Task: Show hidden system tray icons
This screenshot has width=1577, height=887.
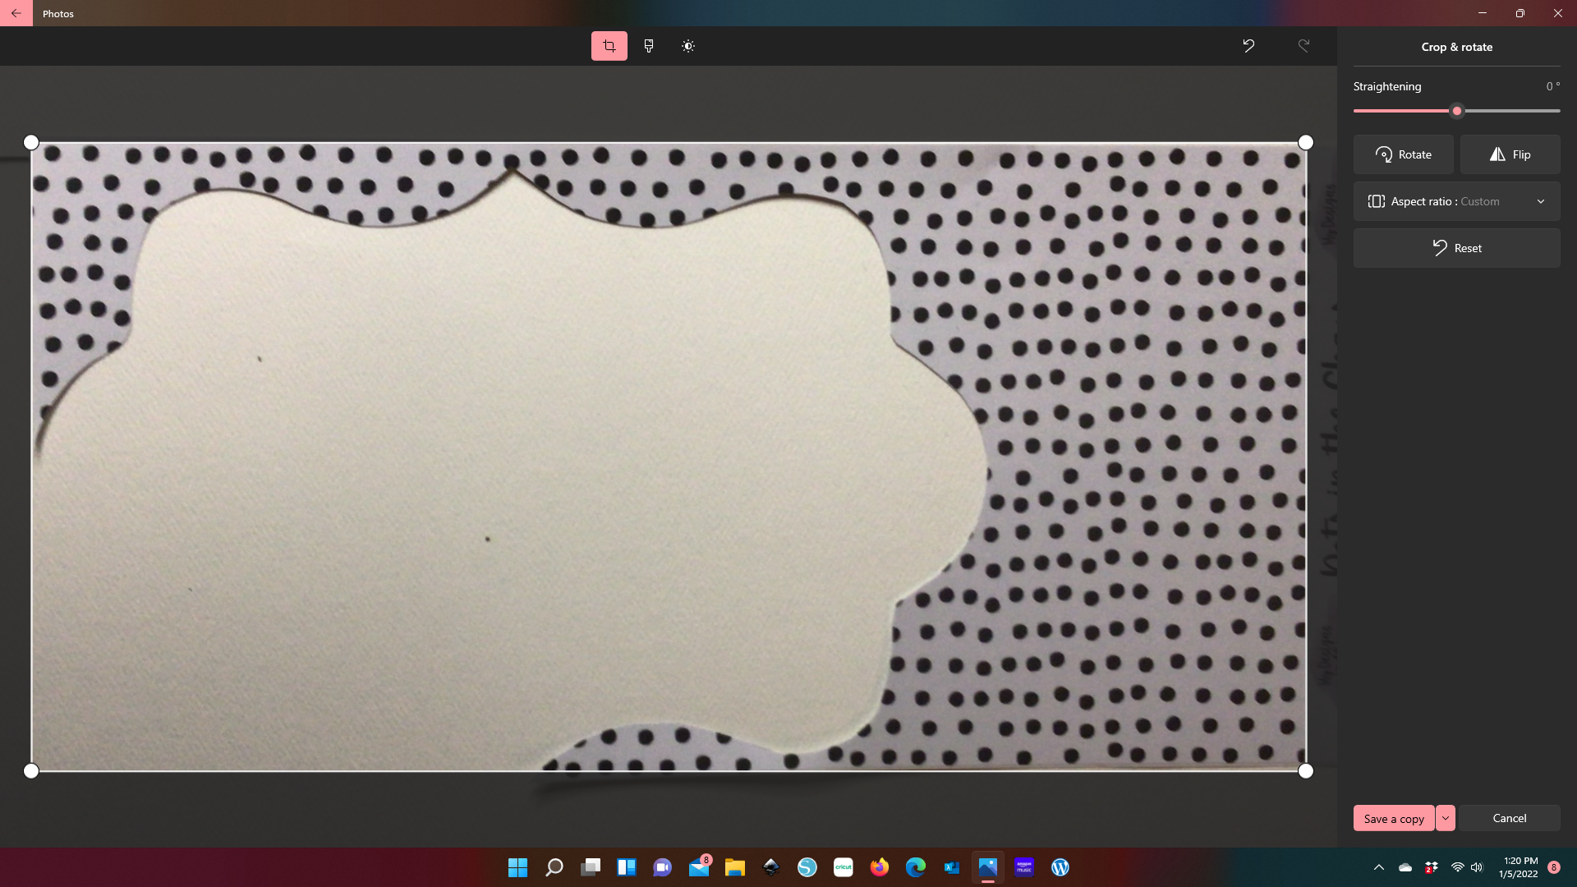Action: (1379, 867)
